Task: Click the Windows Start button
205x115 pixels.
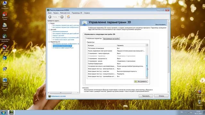Action: coord(3,112)
